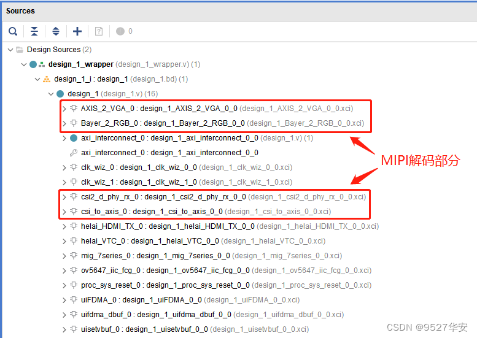The image size is (477, 338).
Task: Expand the AXIS_2_VGA_0 tree node
Action: coord(64,109)
